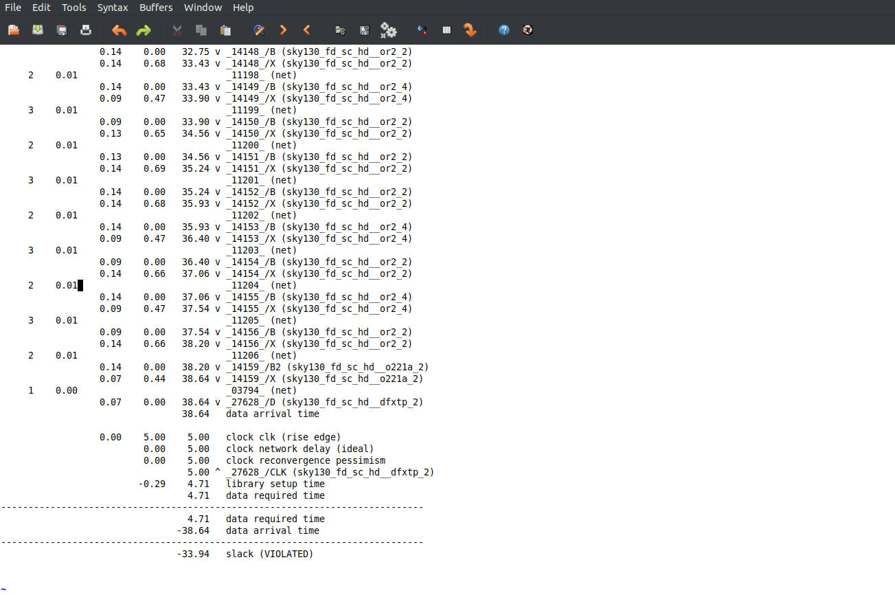Paste from the clipboard
Screen dimensions: 895x595
(x=225, y=30)
